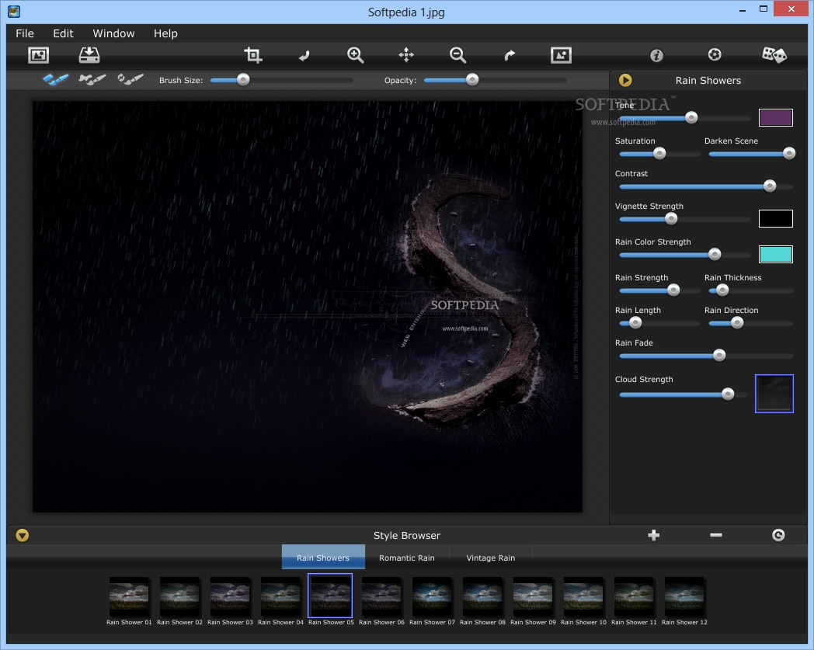Select Rain Shower 09 preset thumbnail
The width and height of the screenshot is (814, 650).
pyautogui.click(x=533, y=596)
